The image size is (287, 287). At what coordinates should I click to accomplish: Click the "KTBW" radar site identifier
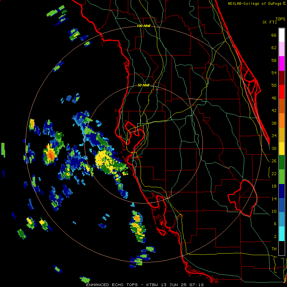pyautogui.click(x=152, y=285)
